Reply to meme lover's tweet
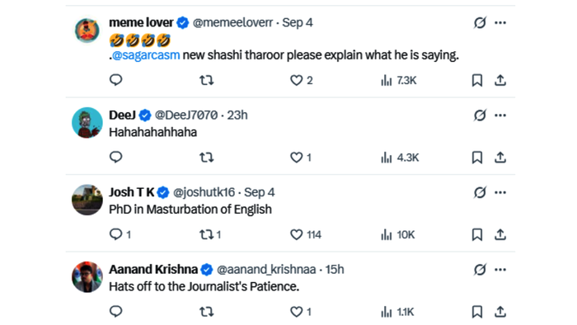The image size is (577, 325). click(x=115, y=80)
